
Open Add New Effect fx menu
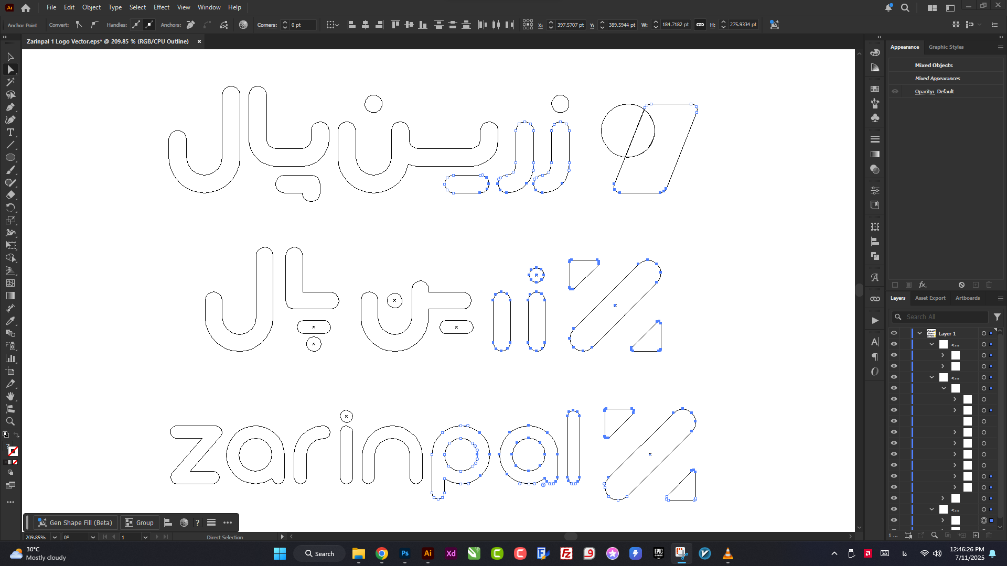923,285
